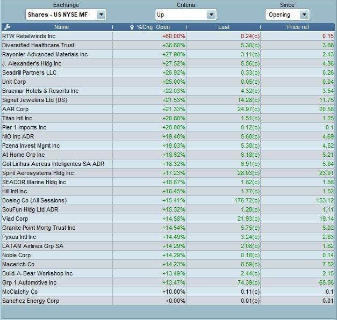Click the 74.39(c) last price
This screenshot has height=320, width=337.
click(248, 282)
